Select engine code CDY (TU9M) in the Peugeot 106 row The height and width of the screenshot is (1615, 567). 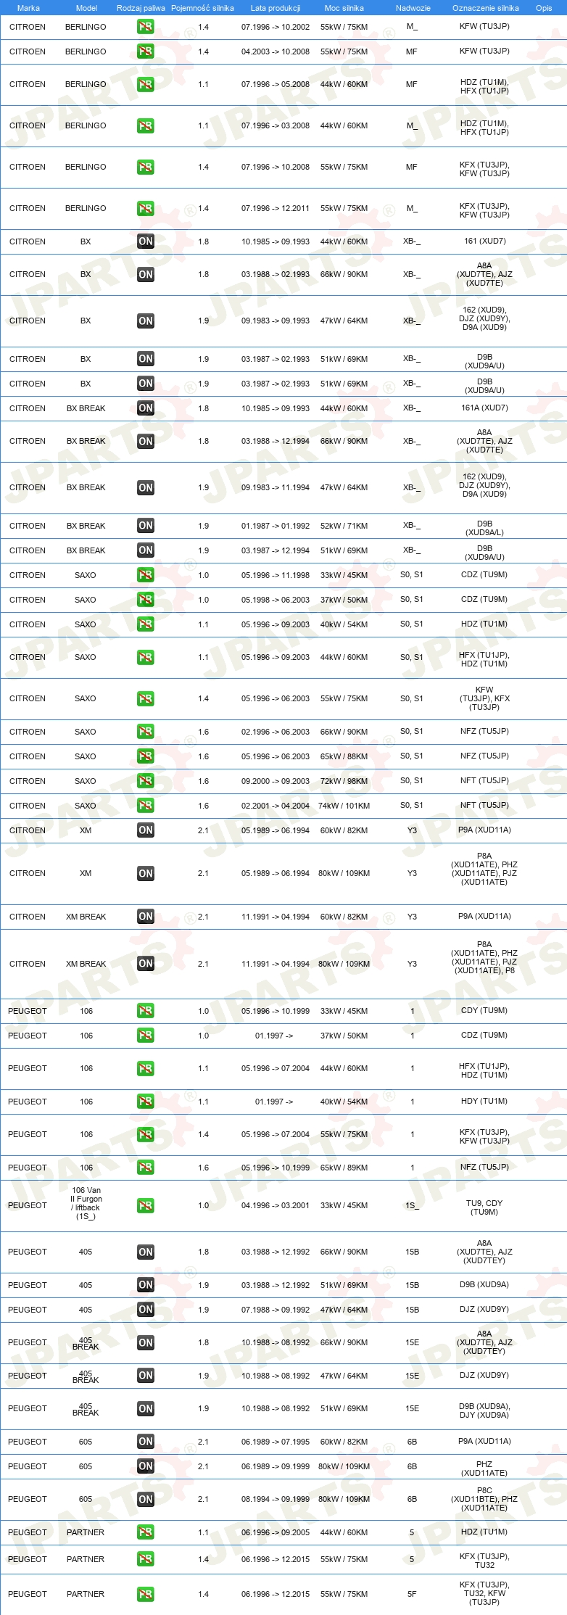(484, 1010)
